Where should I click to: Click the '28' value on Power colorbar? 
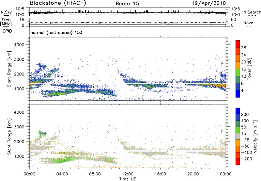(243, 48)
